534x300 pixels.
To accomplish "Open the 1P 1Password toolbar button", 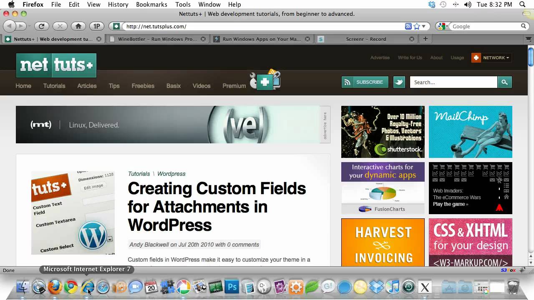I will (x=96, y=26).
